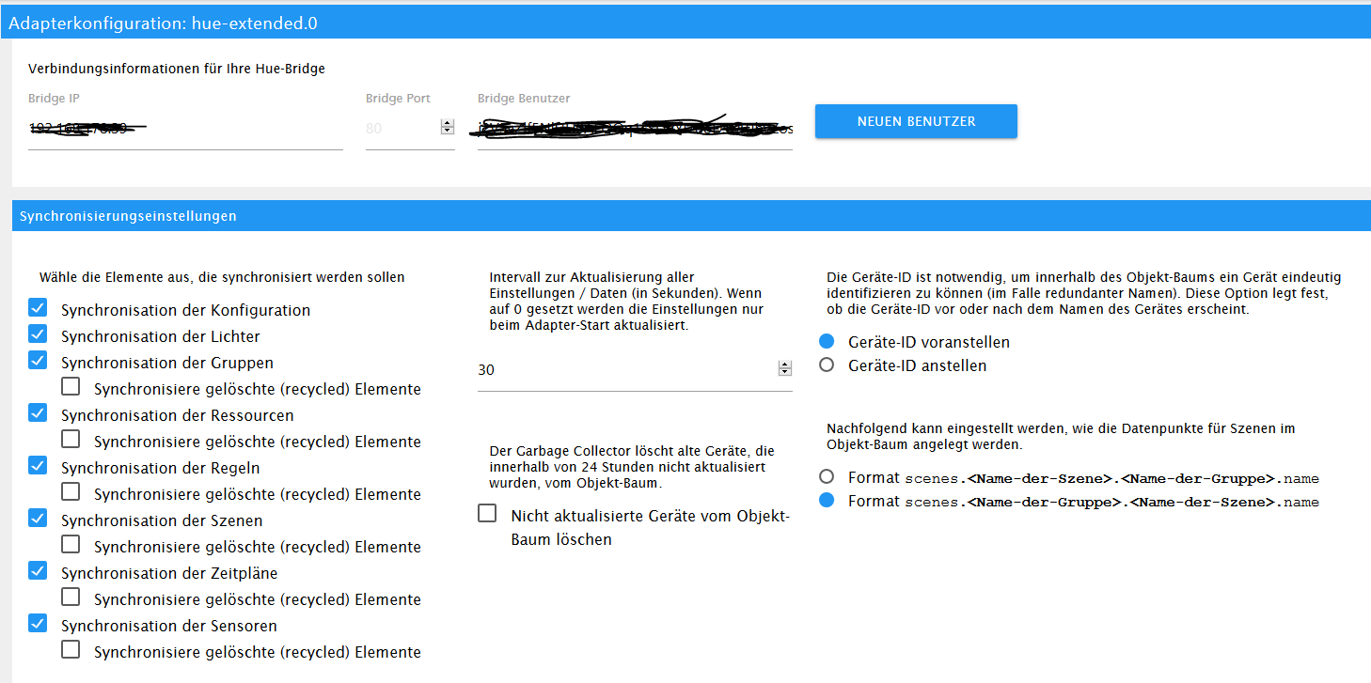Enable recycled elements sync for Sensoren

(71, 650)
